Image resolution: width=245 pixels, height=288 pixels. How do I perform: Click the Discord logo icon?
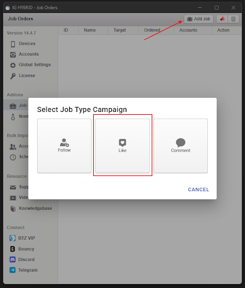click(12, 259)
